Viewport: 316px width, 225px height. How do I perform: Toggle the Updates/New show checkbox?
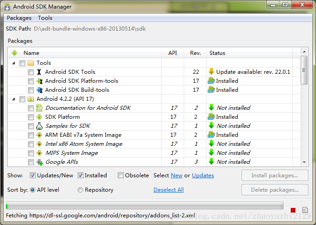[33, 175]
